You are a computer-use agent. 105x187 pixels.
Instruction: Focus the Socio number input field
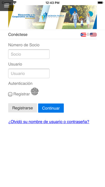29,54
